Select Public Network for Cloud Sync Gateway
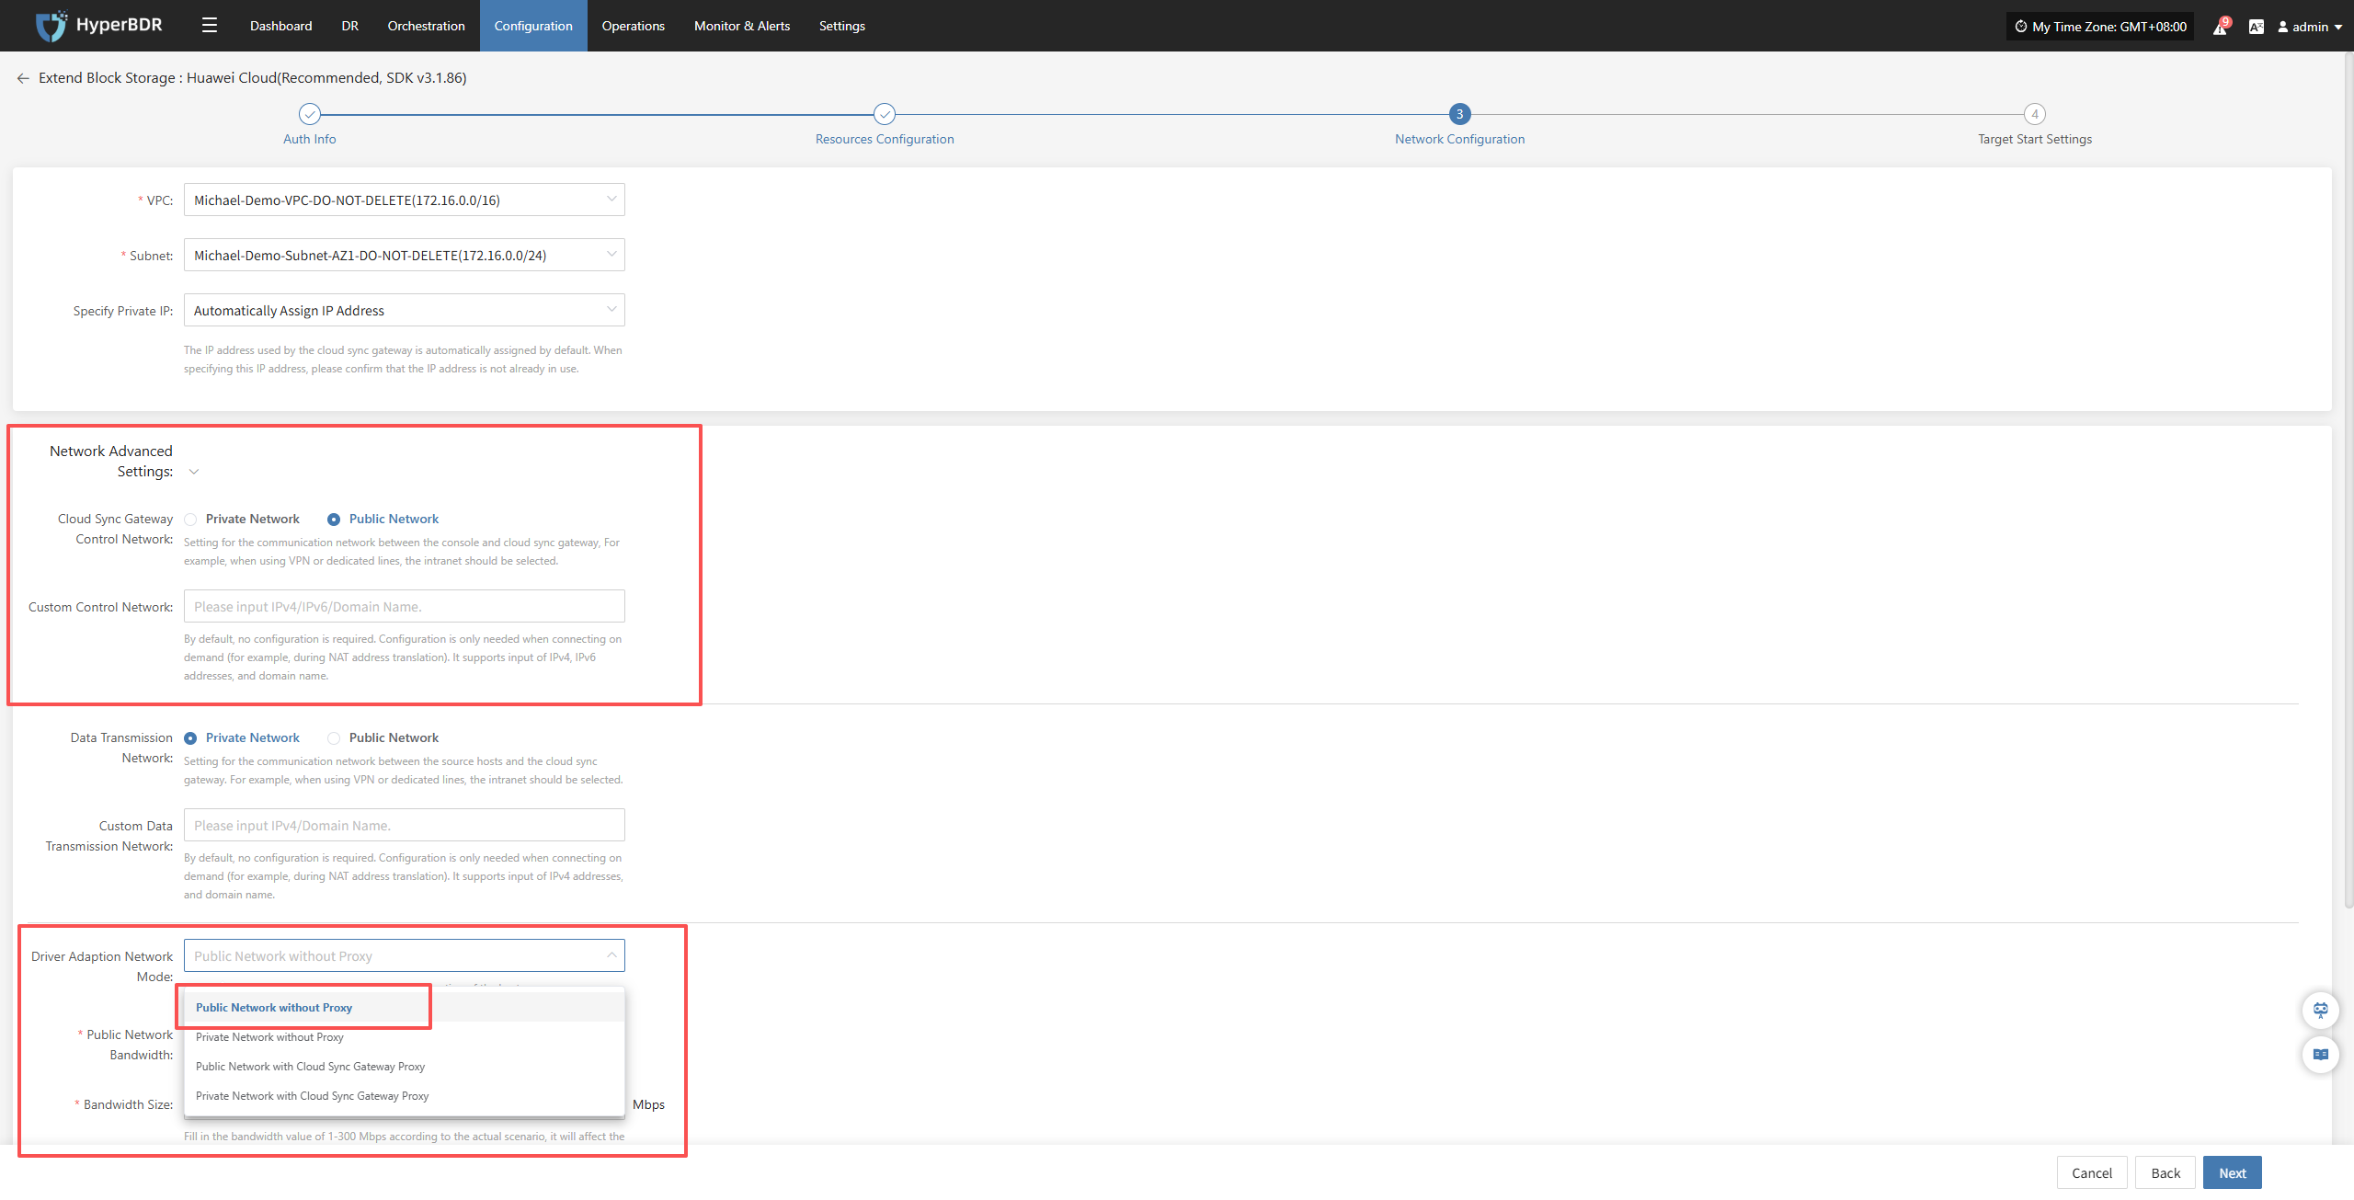The image size is (2354, 1200). [334, 520]
